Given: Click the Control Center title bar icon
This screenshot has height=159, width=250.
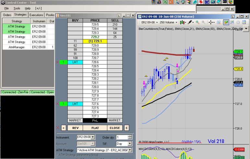Looking at the screenshot, I should click(x=3, y=3).
